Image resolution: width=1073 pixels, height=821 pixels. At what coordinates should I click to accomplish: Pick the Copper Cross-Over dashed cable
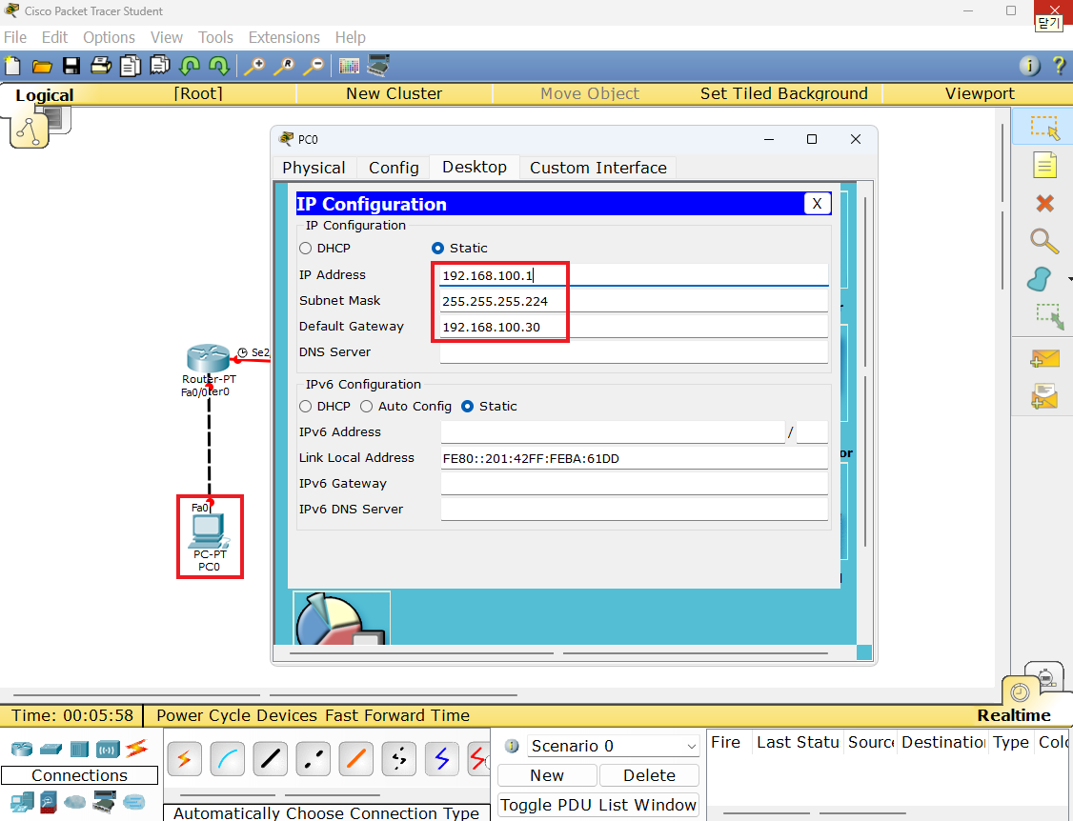[314, 759]
